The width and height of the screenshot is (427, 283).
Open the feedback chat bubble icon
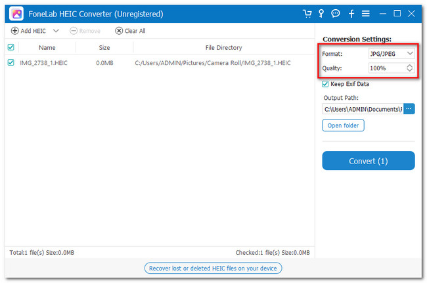click(x=336, y=13)
